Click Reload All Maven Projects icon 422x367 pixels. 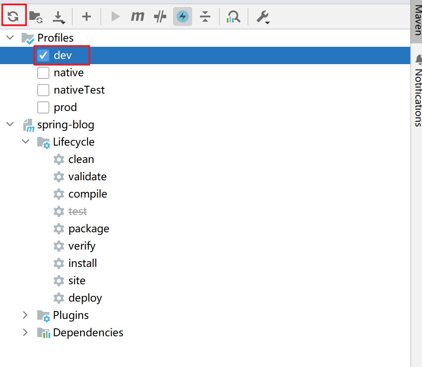pos(13,16)
